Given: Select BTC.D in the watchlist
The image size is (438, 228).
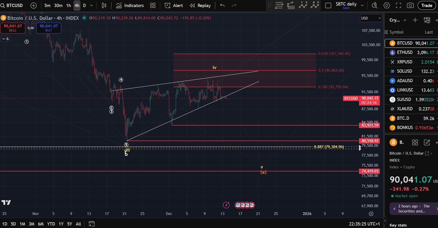Looking at the screenshot, I should (x=411, y=118).
